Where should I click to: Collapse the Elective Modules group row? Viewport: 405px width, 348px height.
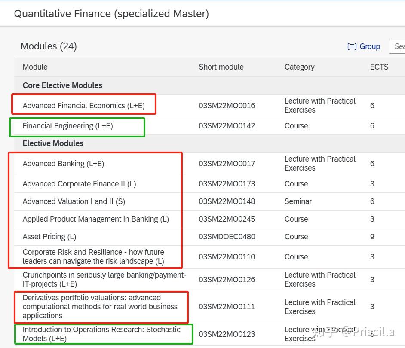coord(53,143)
